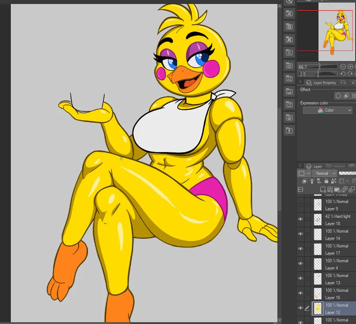The image size is (356, 324).
Task: Click the Lock Layer padlock icon
Action: (x=326, y=181)
